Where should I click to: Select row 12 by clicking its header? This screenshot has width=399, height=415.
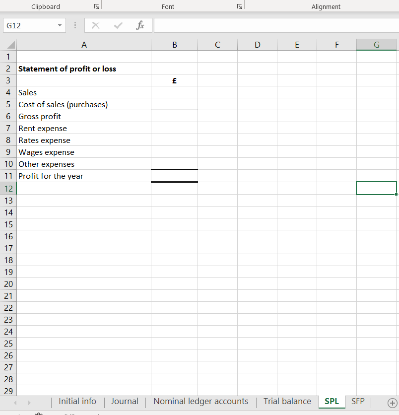[x=8, y=188]
